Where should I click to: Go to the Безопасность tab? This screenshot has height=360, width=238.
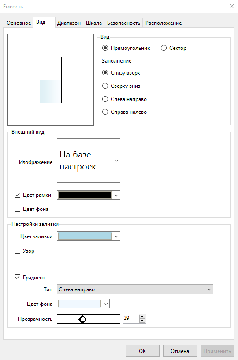123,23
